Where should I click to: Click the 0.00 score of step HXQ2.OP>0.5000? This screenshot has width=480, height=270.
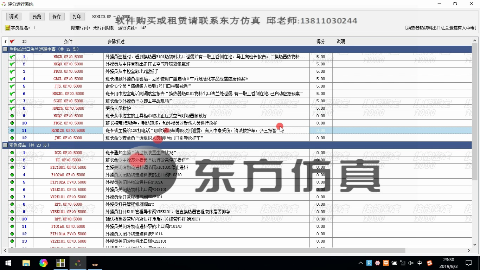point(321,116)
